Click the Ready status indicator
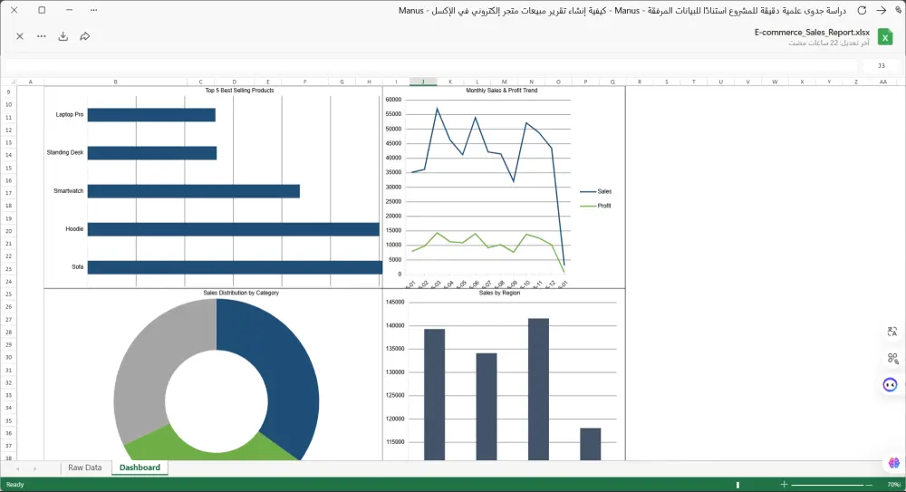This screenshot has height=492, width=906. click(15, 485)
